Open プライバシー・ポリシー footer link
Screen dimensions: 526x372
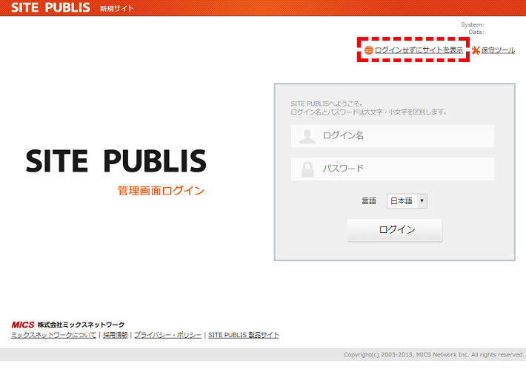pos(167,335)
